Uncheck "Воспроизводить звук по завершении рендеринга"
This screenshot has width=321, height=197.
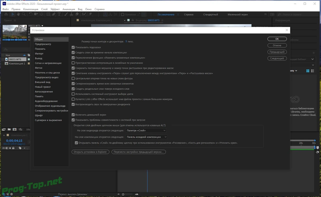coord(73,104)
